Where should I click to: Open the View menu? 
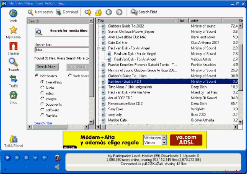point(19,3)
